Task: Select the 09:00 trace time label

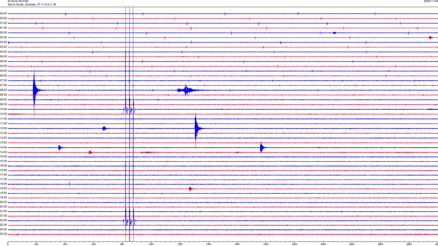Action: (x=3, y=100)
